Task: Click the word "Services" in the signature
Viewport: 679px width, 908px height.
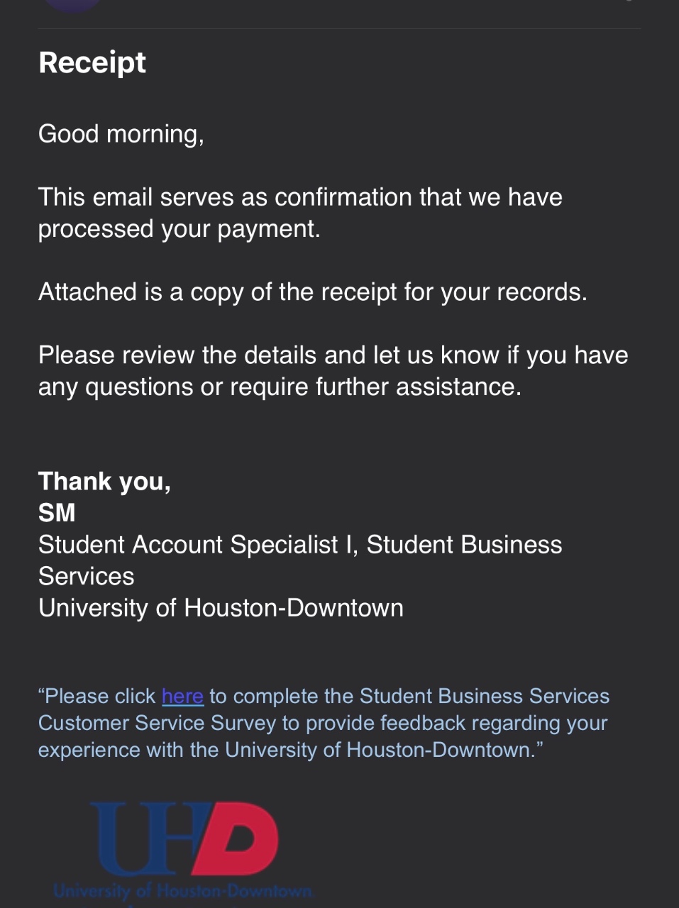Action: coord(87,577)
